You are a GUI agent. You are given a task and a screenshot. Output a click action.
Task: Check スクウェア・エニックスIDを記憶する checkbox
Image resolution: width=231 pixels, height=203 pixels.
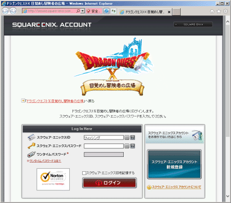[x=84, y=173]
